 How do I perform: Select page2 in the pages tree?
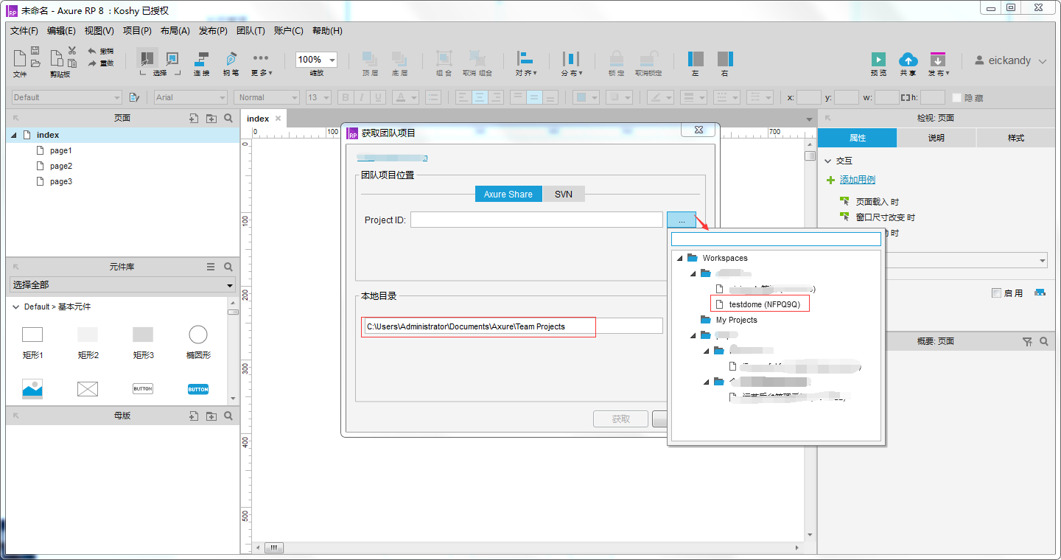click(61, 166)
